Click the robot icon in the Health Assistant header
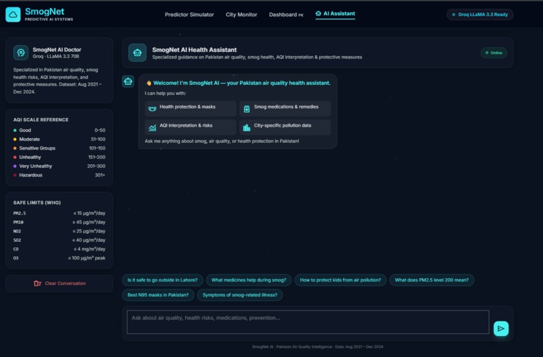The width and height of the screenshot is (543, 357). tap(137, 53)
